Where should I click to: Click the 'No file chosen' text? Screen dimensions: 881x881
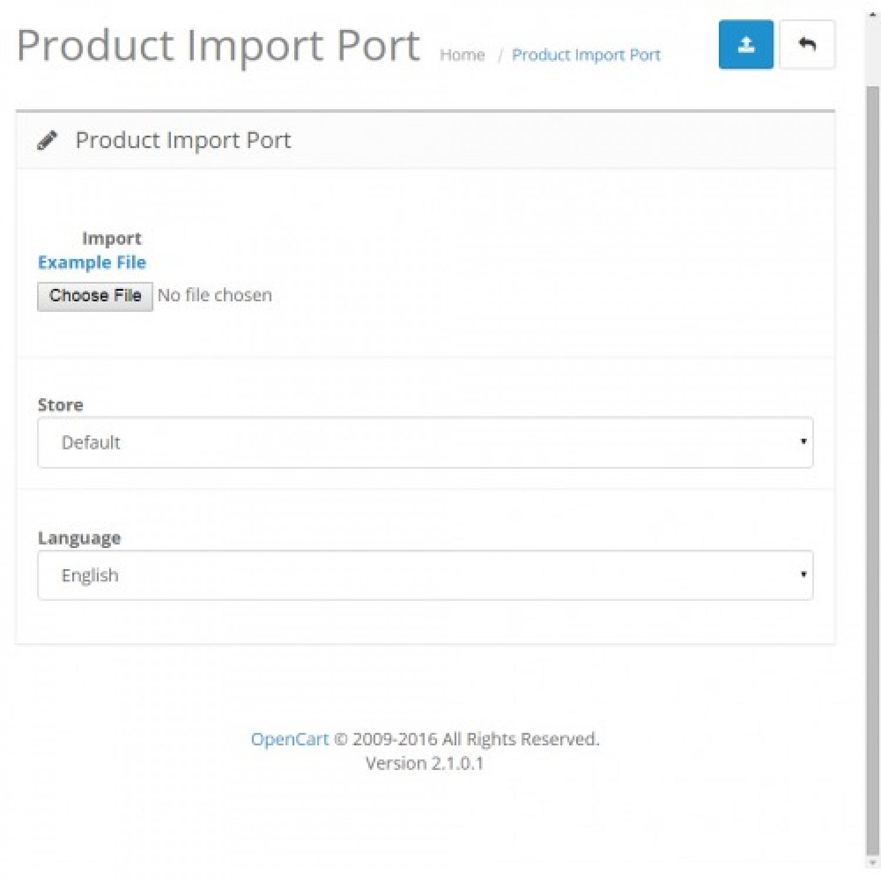coord(215,295)
